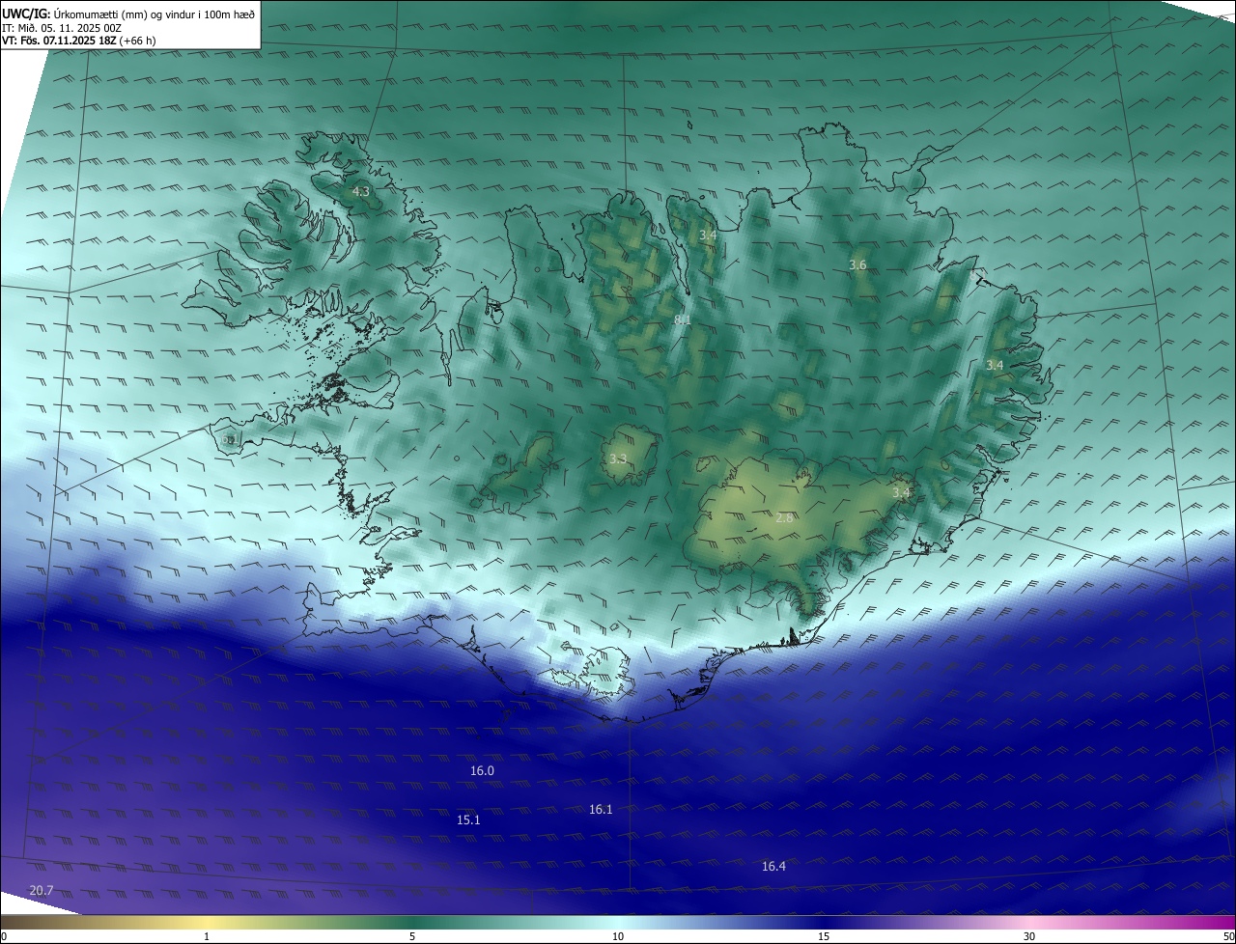Select the 3.3 precipitation value label
Screen dimensions: 1236x944
point(618,458)
